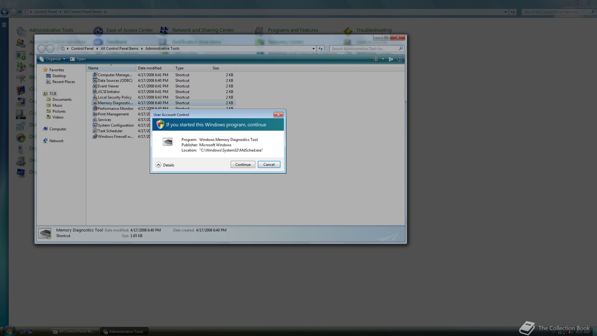Refresh the Administrative Tools window
The image size is (597, 336).
click(x=321, y=49)
